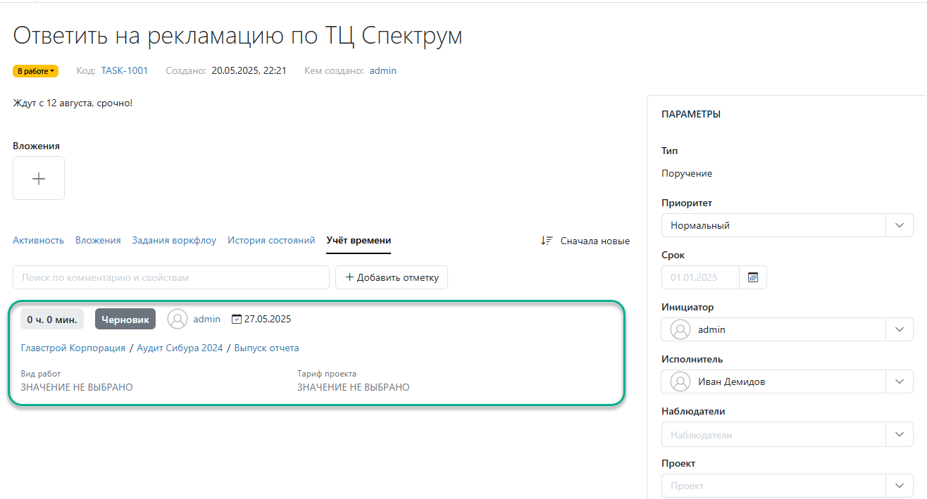Image resolution: width=927 pixels, height=499 pixels.
Task: Click the 'Нормальный' priority field
Action: tap(773, 225)
